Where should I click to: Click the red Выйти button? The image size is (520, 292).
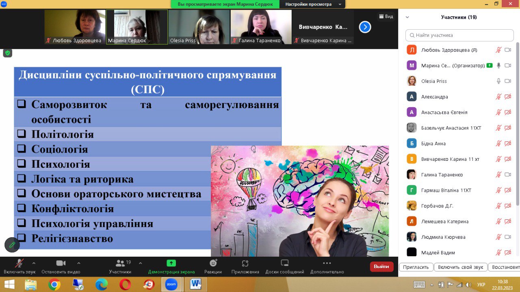pos(381,267)
